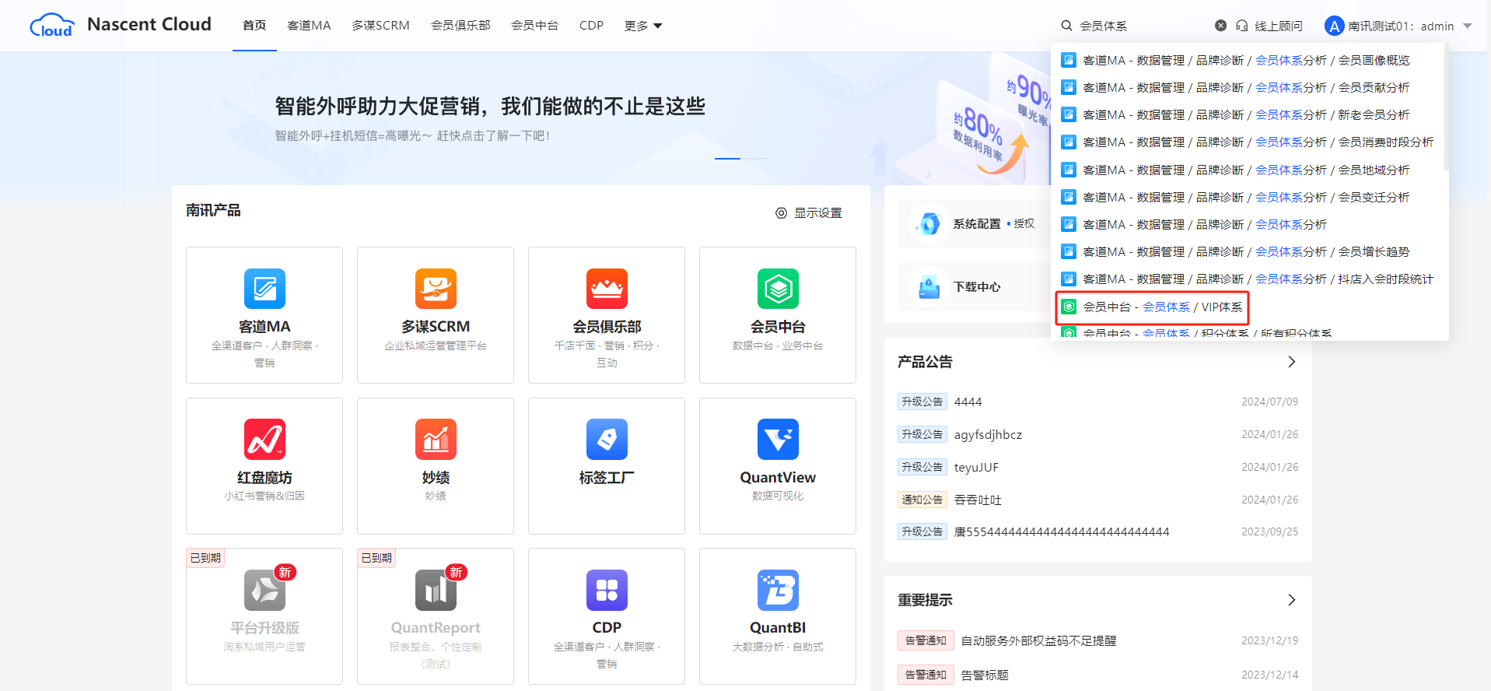Click the search results dropdown scrollbar

[x=1446, y=107]
